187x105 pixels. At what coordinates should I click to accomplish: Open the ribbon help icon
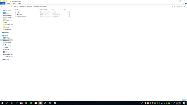[x=186, y=3]
